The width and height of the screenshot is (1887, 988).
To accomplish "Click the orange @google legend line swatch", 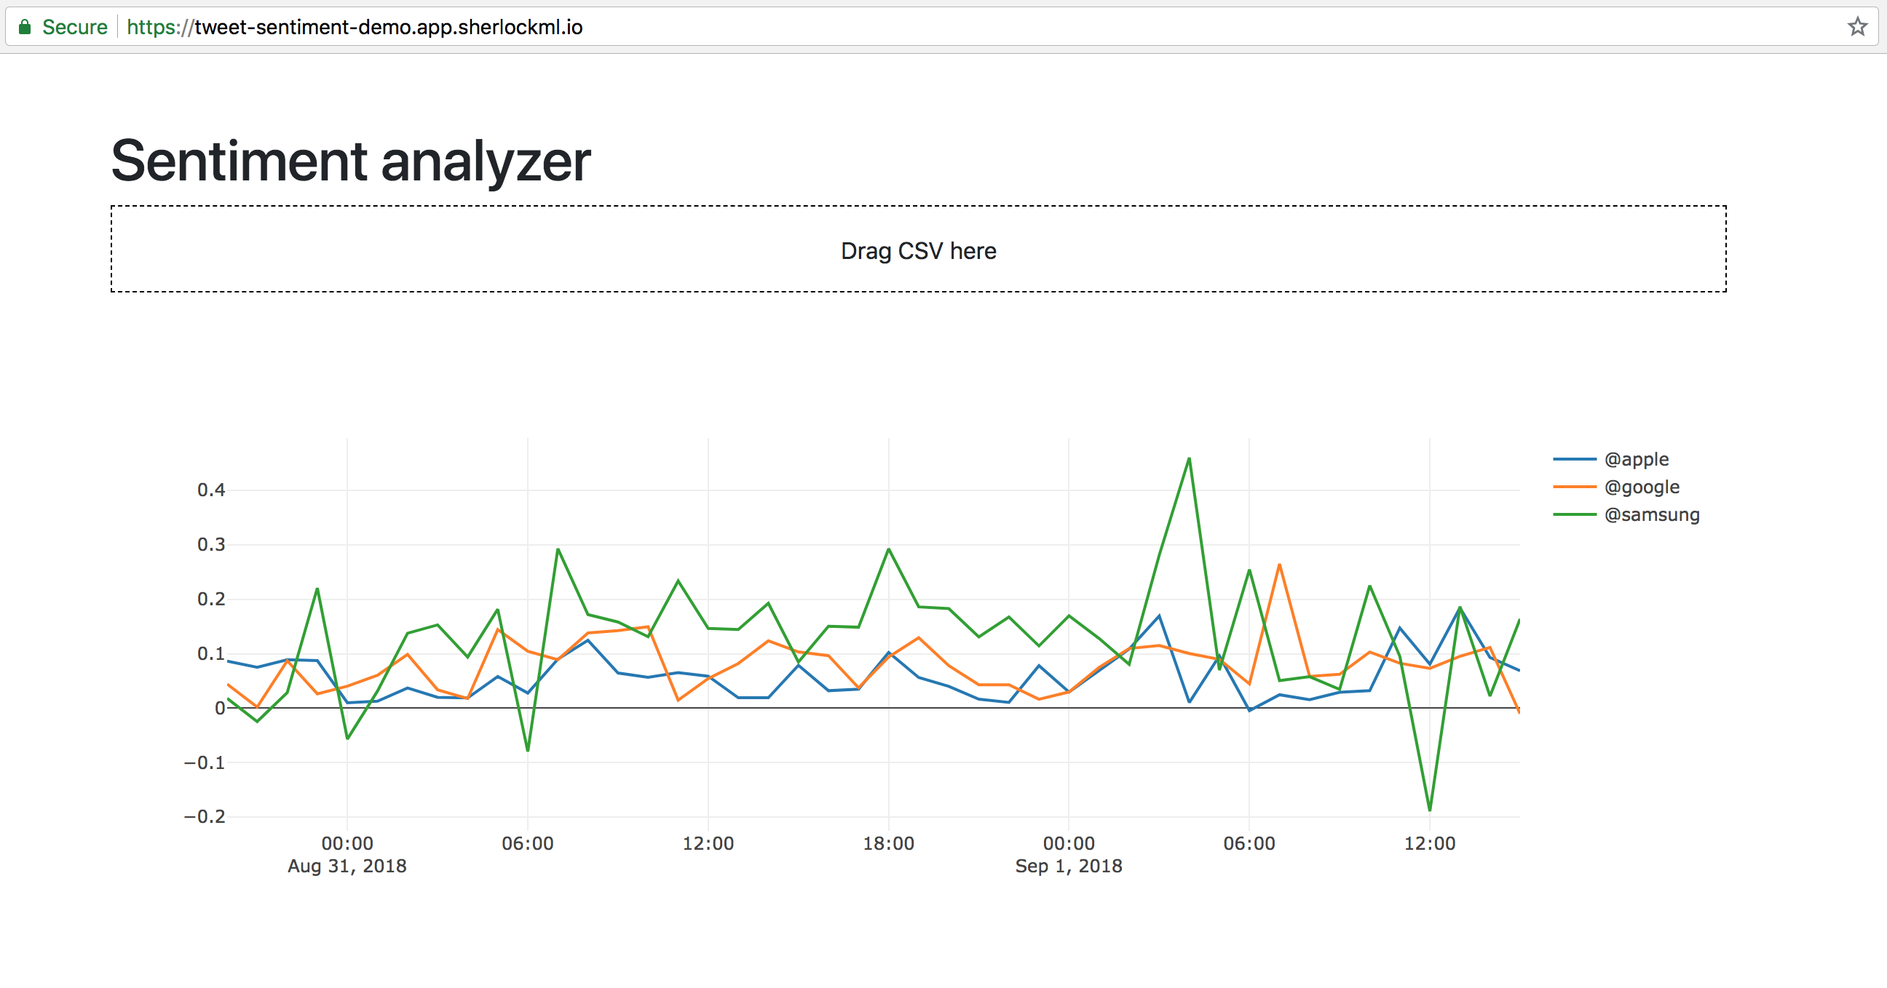I will (x=1574, y=487).
